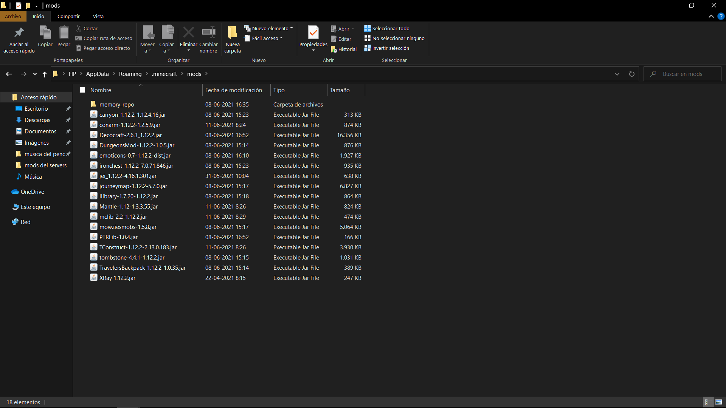Select jei_1.12.2-4.16.1.301.jar file
Screen dimensions: 726x408
(128, 176)
